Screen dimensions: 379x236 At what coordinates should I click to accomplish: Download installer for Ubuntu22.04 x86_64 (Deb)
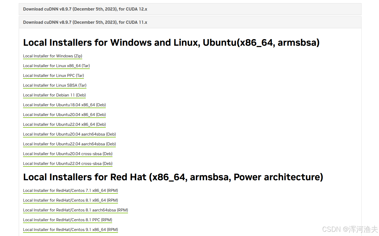(64, 124)
